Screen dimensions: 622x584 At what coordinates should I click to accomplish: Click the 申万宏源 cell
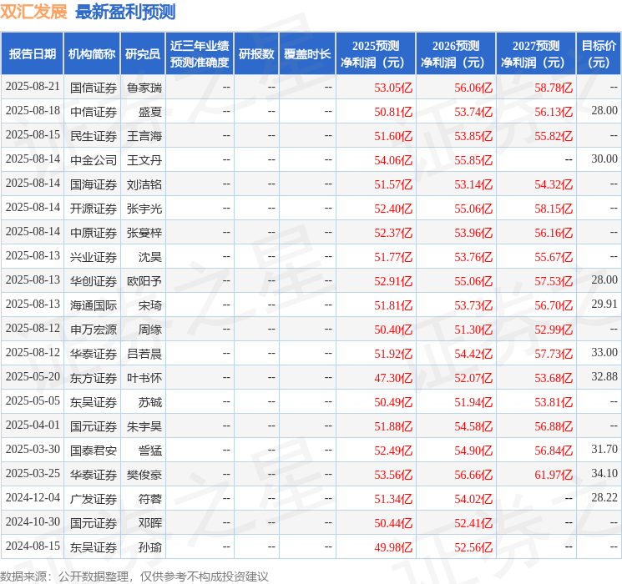(94, 330)
